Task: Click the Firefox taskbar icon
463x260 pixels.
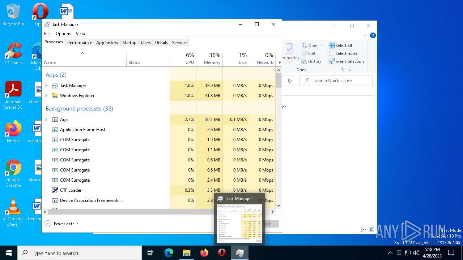Action: pyautogui.click(x=204, y=253)
